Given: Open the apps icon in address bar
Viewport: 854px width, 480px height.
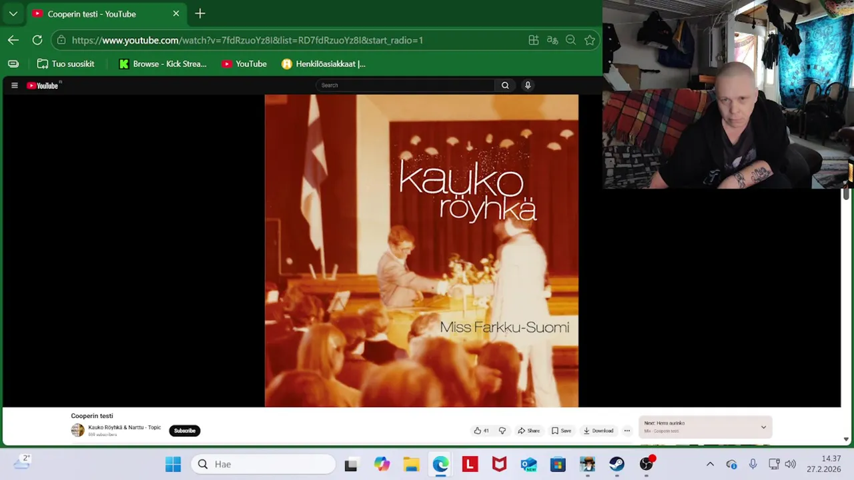Looking at the screenshot, I should (x=534, y=40).
